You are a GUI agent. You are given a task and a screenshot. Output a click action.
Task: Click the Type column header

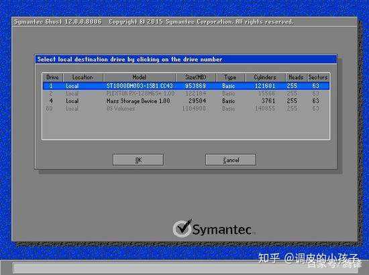click(230, 77)
